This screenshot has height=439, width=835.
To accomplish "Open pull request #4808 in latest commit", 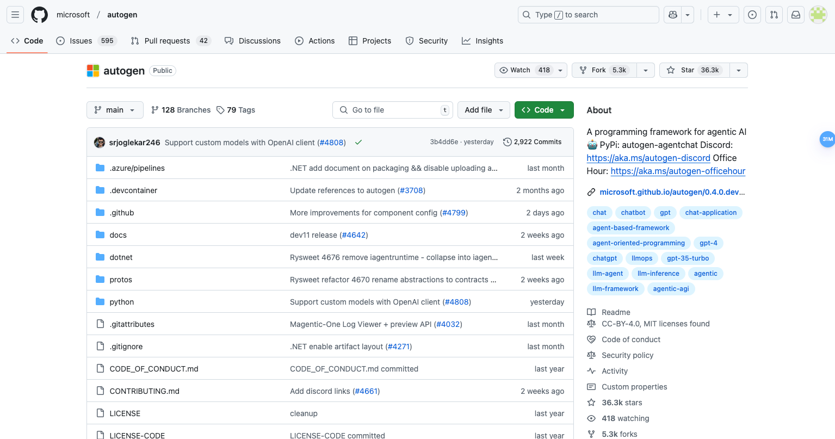I will (x=331, y=143).
